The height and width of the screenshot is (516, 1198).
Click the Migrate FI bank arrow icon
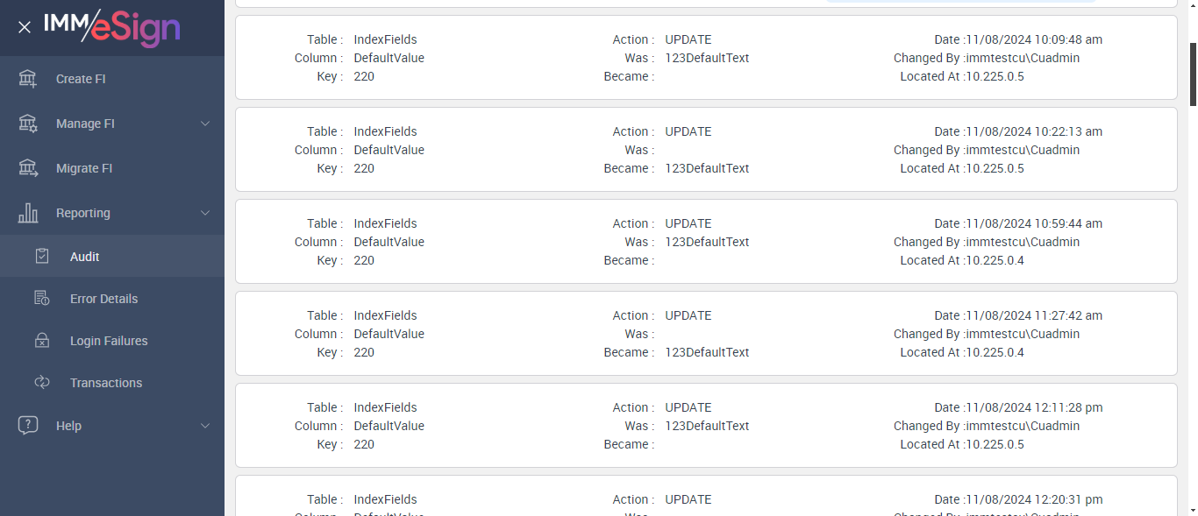28,168
